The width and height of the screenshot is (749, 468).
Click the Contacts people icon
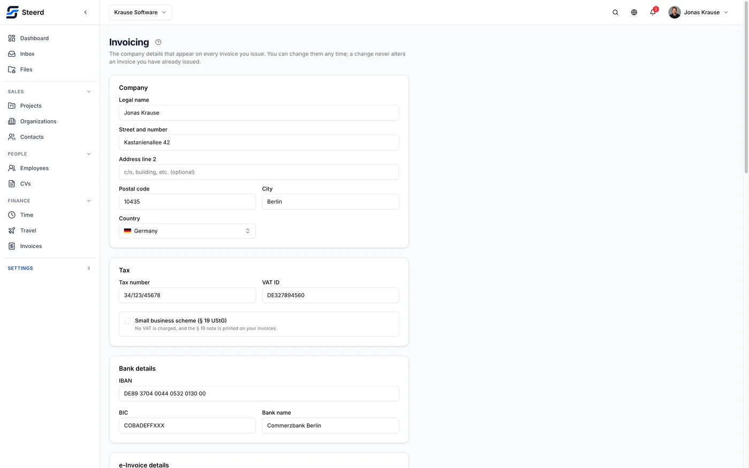coord(12,137)
